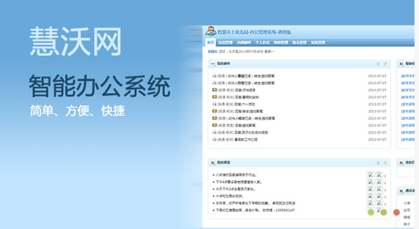The width and height of the screenshot is (419, 229).
Task: Select the note about 敬老院 at 下午4点
Action: [239, 182]
